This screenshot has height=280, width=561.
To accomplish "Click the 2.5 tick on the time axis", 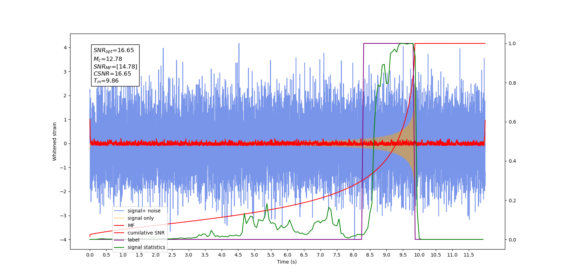I will coord(172,255).
